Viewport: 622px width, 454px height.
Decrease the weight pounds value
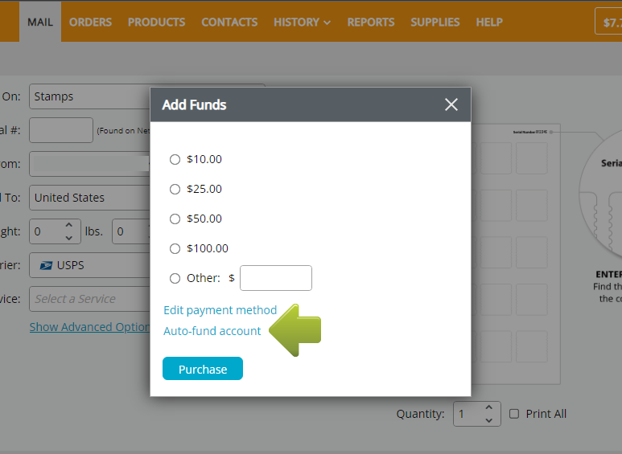(69, 238)
